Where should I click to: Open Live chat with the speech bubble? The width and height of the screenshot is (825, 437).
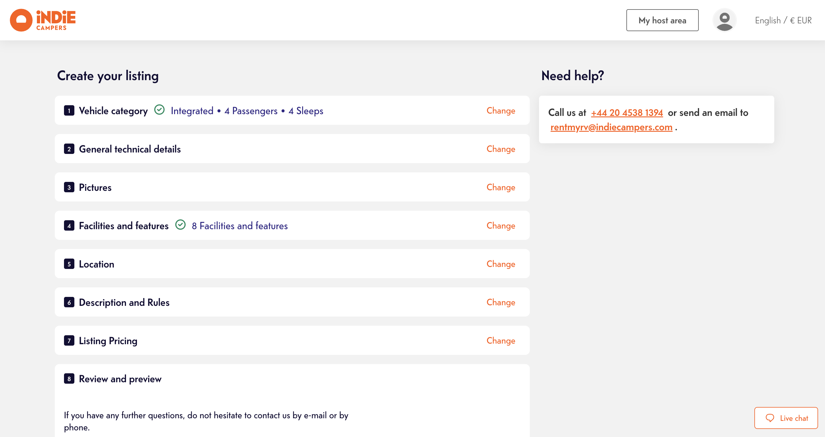(x=786, y=418)
